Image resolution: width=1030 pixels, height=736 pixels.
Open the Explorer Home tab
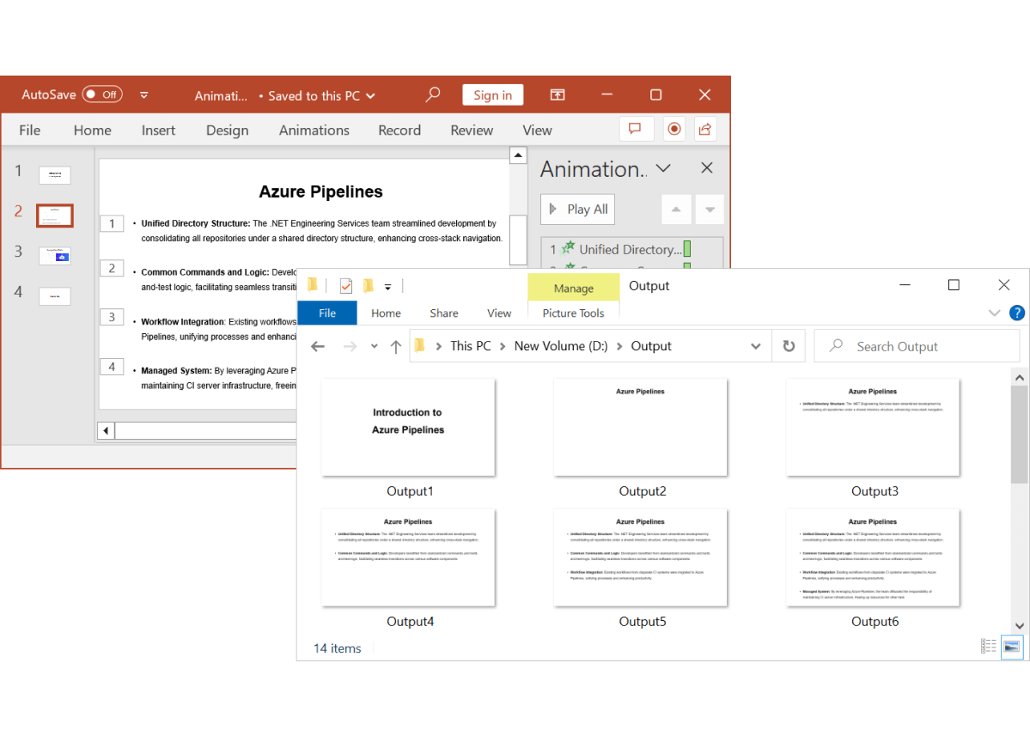pyautogui.click(x=386, y=313)
